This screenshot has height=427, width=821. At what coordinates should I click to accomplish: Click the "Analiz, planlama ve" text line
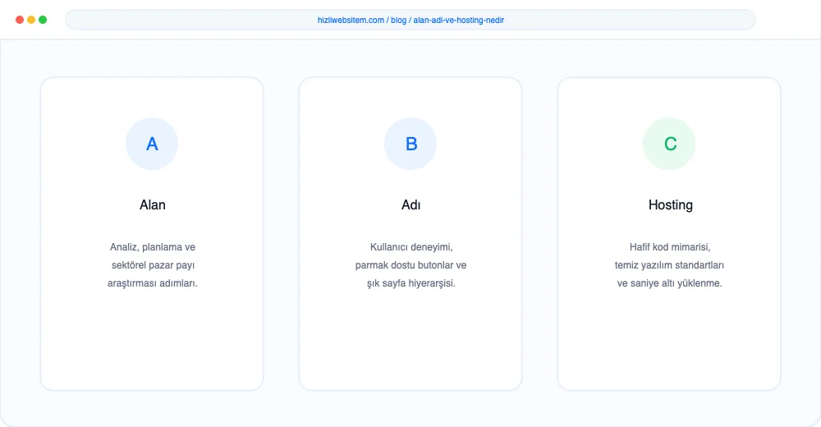coord(153,247)
